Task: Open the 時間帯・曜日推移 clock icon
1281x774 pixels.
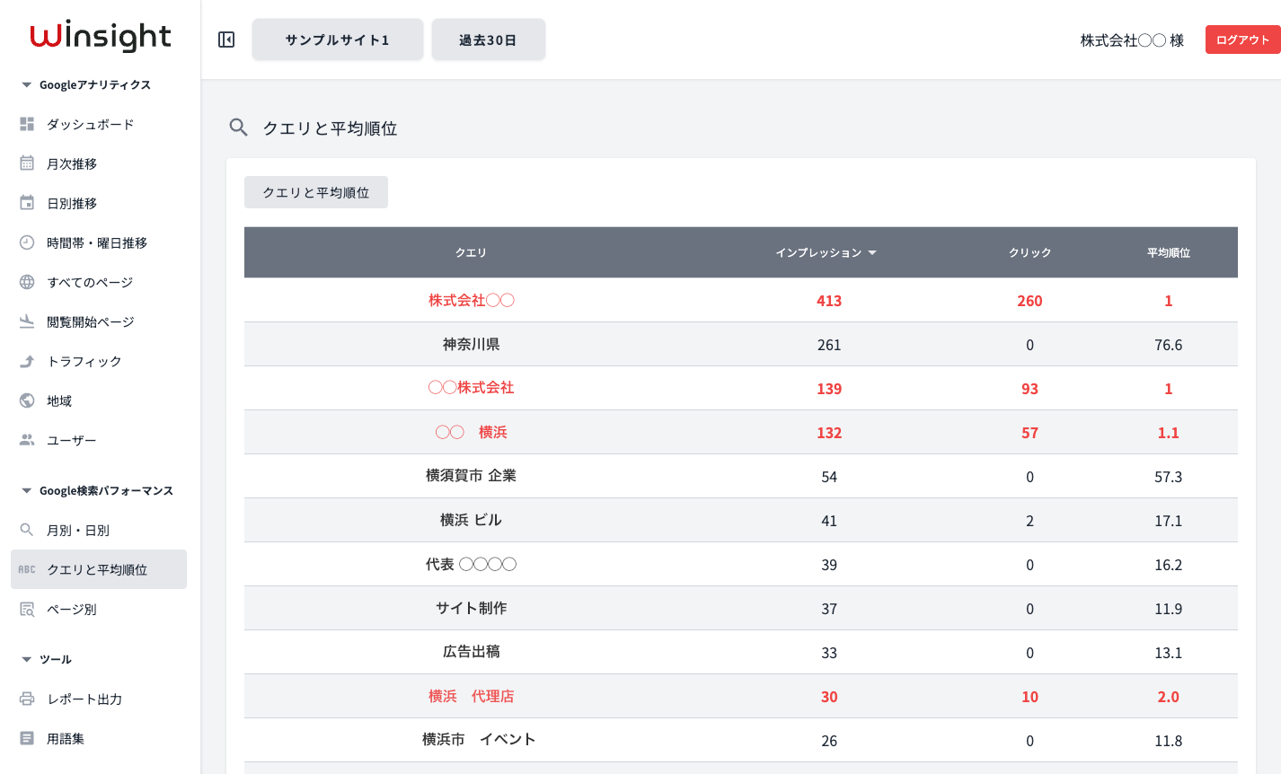Action: 27,242
